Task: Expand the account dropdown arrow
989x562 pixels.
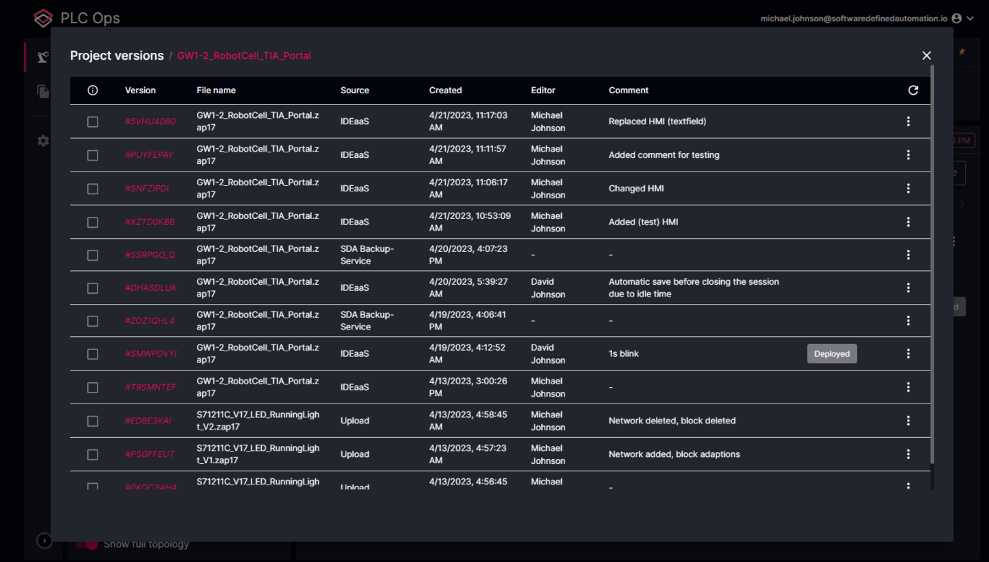Action: [970, 19]
